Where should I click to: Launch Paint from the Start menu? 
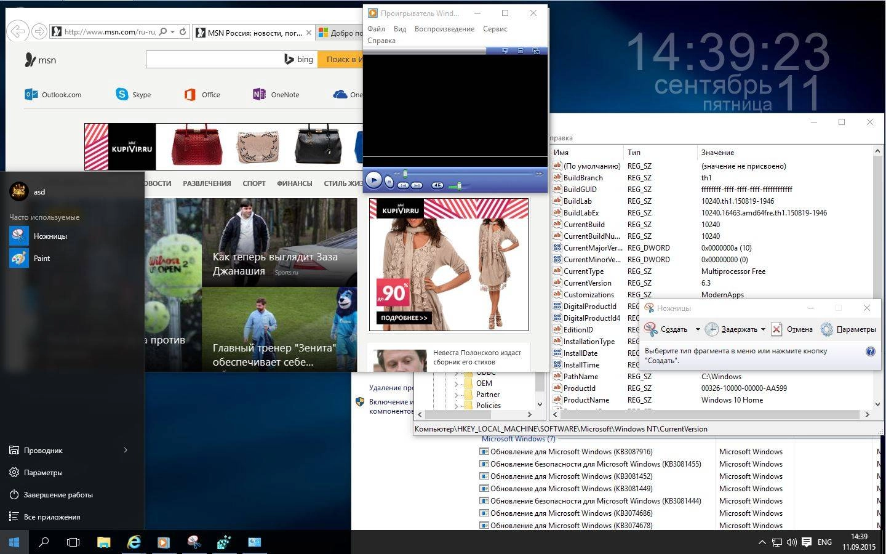pos(73,258)
